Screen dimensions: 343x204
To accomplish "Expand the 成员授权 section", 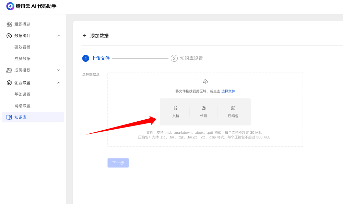I will pos(58,70).
